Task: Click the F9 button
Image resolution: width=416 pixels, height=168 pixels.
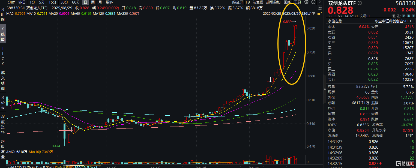Action: coord(248,2)
